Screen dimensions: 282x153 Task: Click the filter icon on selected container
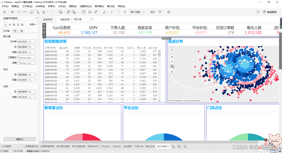[44, 33]
